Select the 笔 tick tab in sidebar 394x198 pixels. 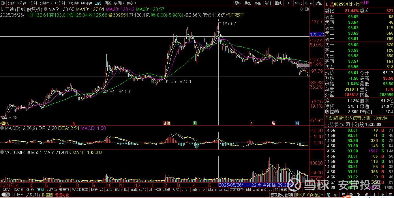point(328,195)
